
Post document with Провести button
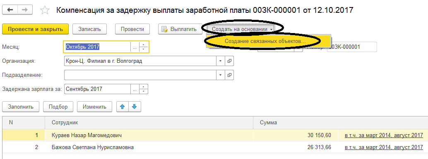coord(132,29)
